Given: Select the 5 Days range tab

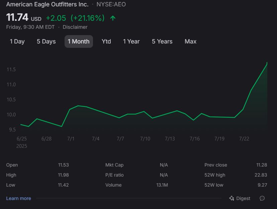Looking at the screenshot, I should coord(46,41).
